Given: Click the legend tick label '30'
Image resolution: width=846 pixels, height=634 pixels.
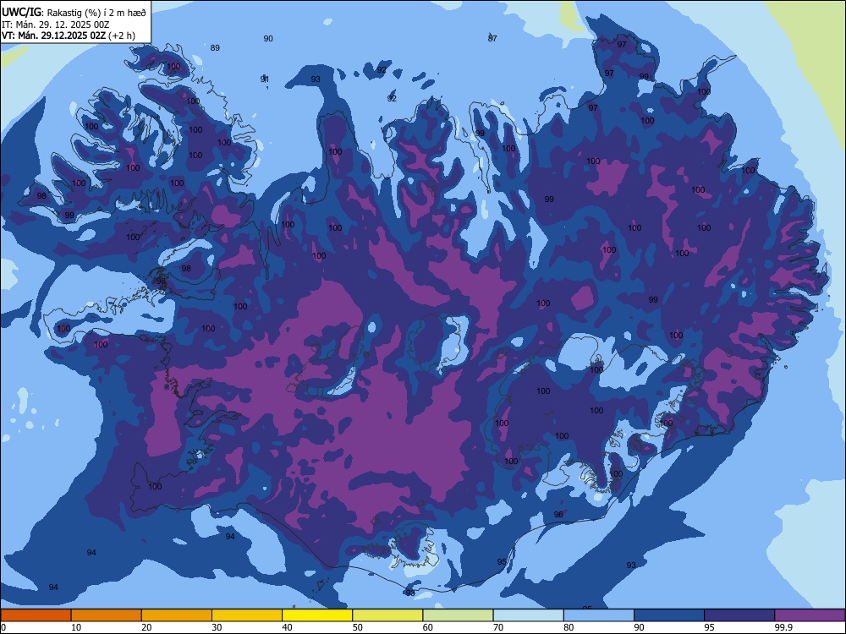Looking at the screenshot, I should [217, 627].
